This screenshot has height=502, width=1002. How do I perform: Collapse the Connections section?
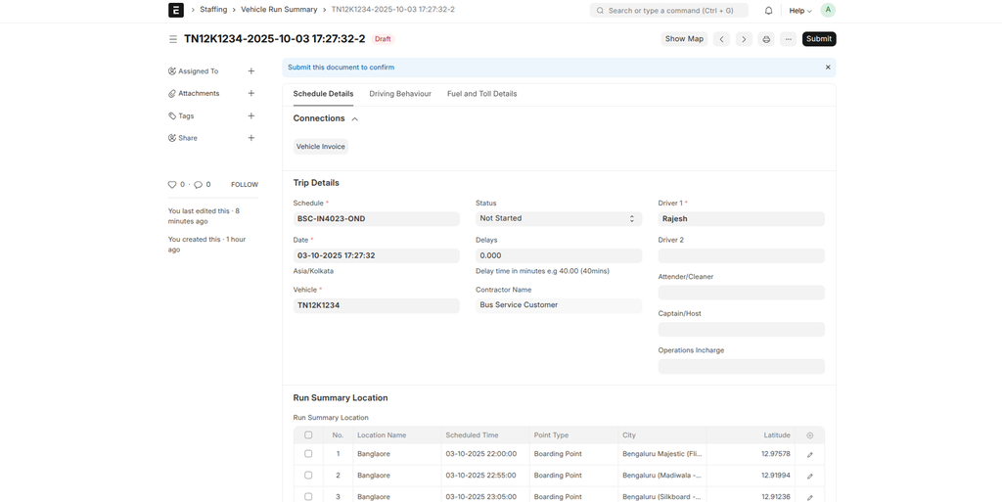click(x=354, y=118)
